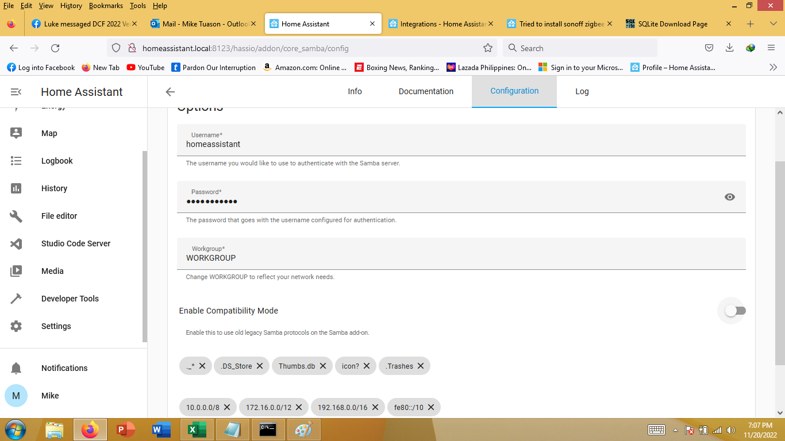Open the Logbook sidebar icon
Image resolution: width=785 pixels, height=441 pixels.
pos(16,161)
